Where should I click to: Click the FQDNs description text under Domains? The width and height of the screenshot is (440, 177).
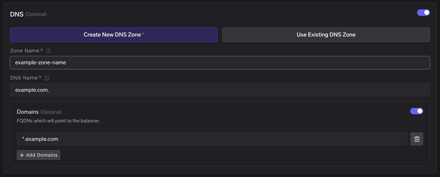tap(58, 121)
